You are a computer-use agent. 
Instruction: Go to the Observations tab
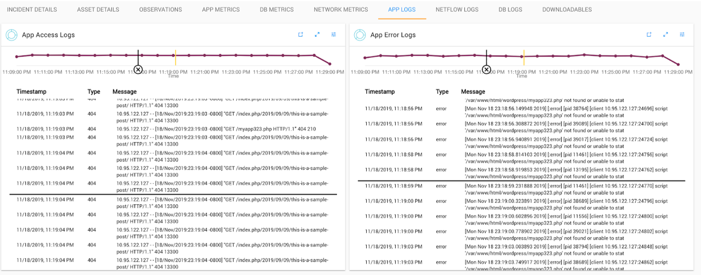coord(161,10)
